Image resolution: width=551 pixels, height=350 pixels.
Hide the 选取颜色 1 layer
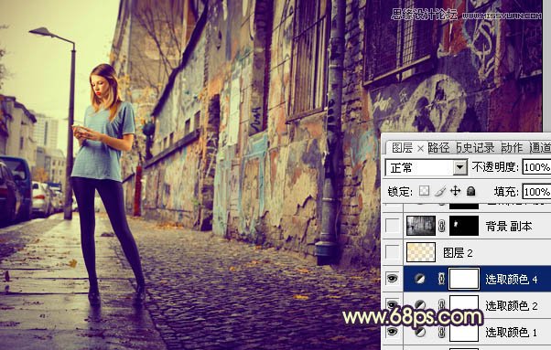click(392, 332)
